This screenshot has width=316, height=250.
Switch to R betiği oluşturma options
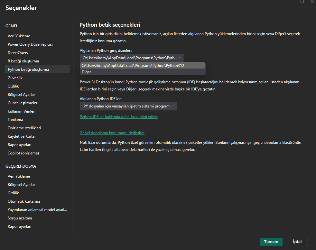pyautogui.click(x=23, y=61)
